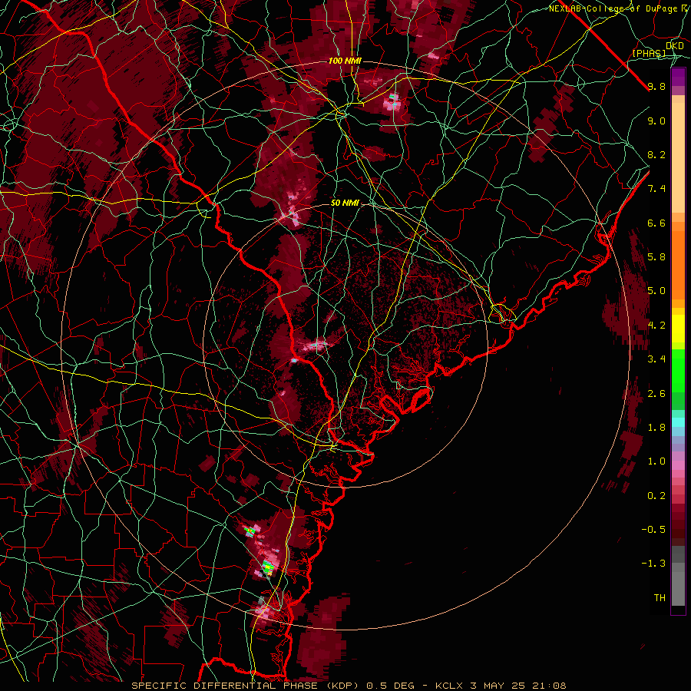This screenshot has height=691, width=691.
Task: Click the 6.6 scale value
Action: click(656, 223)
